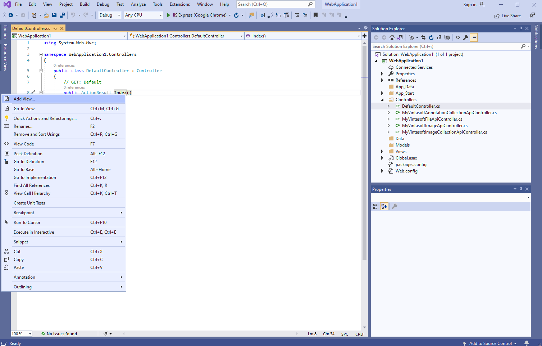The width and height of the screenshot is (542, 346).
Task: Choose Find All References from context menu
Action: coord(64,185)
